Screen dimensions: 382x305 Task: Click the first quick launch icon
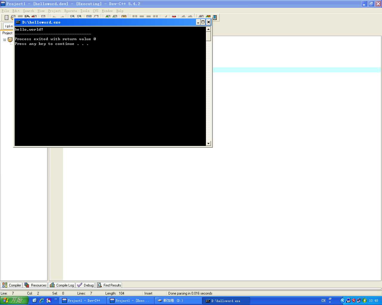35,301
